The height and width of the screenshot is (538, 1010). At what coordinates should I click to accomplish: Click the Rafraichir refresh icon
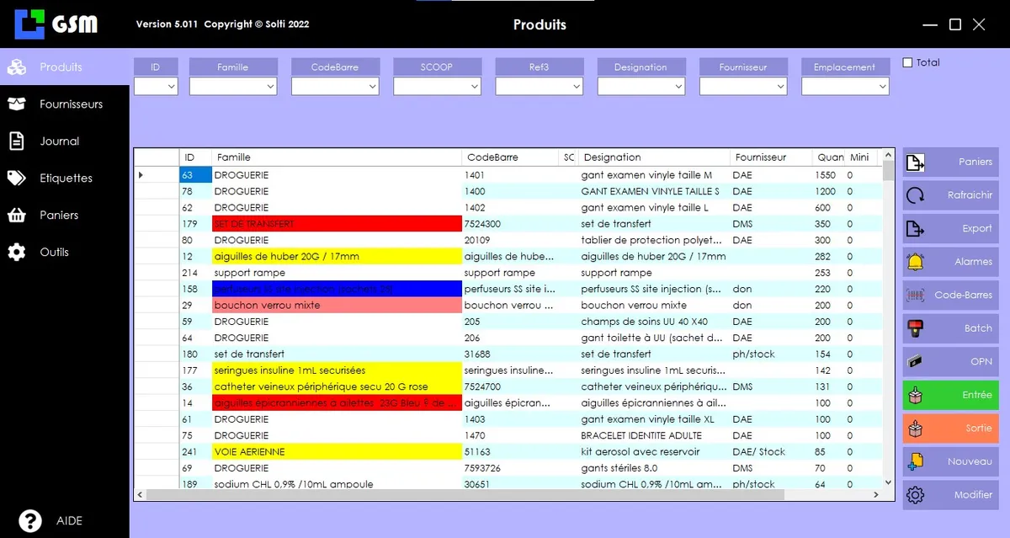point(915,195)
